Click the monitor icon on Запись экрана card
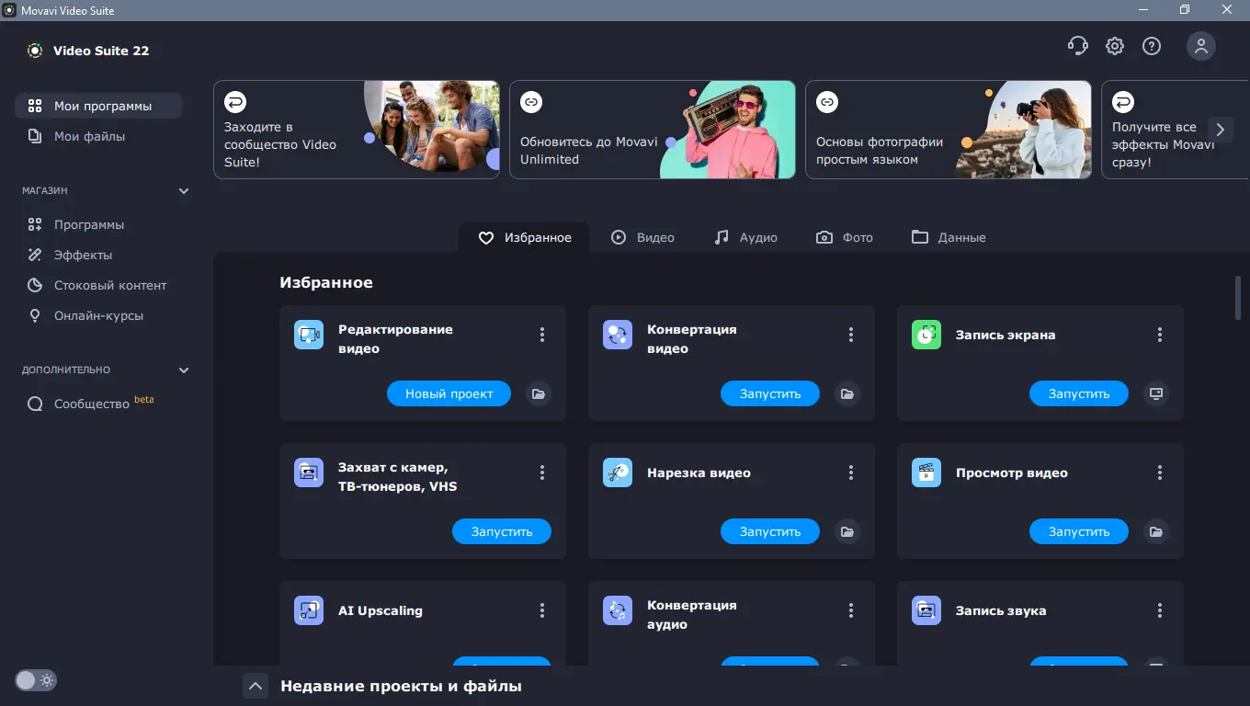 (x=1155, y=393)
